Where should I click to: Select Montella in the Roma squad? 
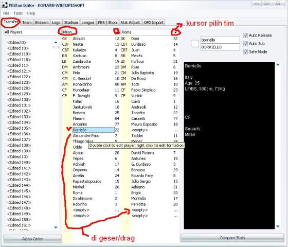tap(138, 199)
